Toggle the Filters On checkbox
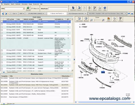Image resolution: width=135 pixels, height=105 pixels. (32, 9)
